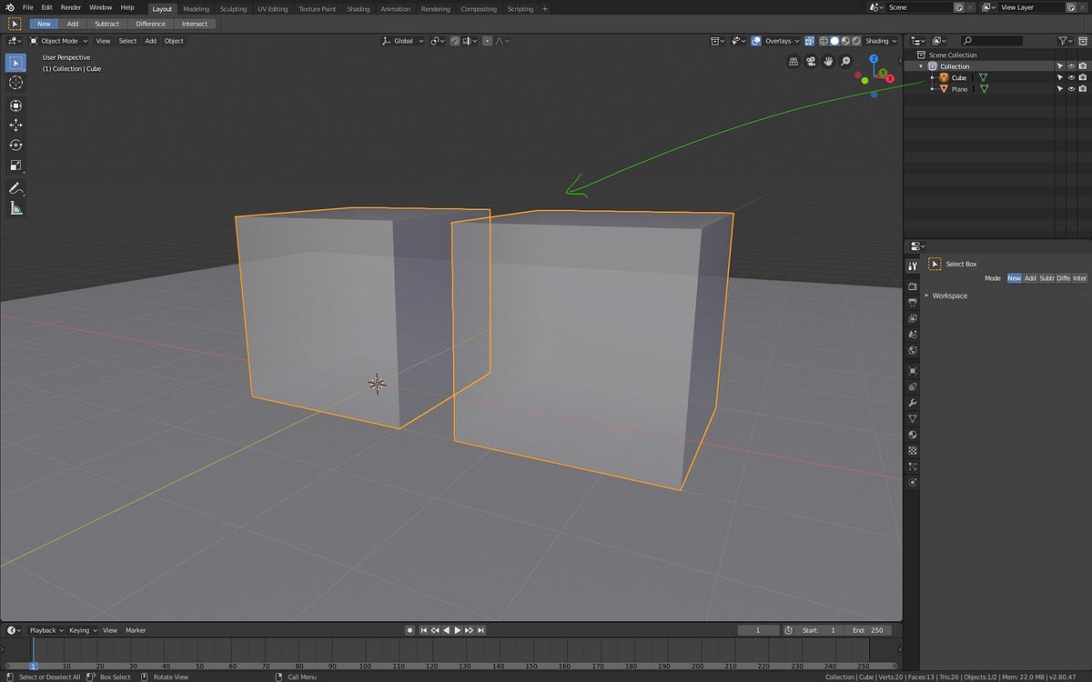Activate the Measure tool
The image size is (1092, 682).
coord(15,206)
